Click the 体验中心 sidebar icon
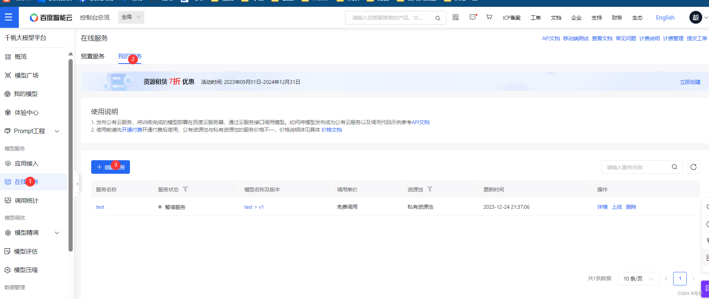The height and width of the screenshot is (299, 709). tap(8, 112)
